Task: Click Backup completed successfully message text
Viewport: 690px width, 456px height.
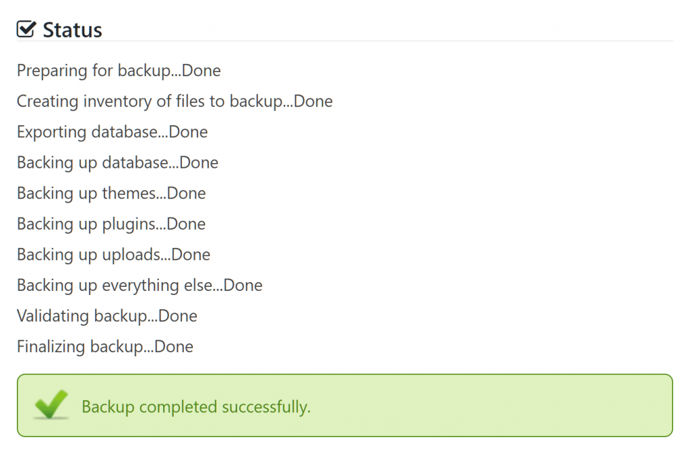Action: pos(196,408)
